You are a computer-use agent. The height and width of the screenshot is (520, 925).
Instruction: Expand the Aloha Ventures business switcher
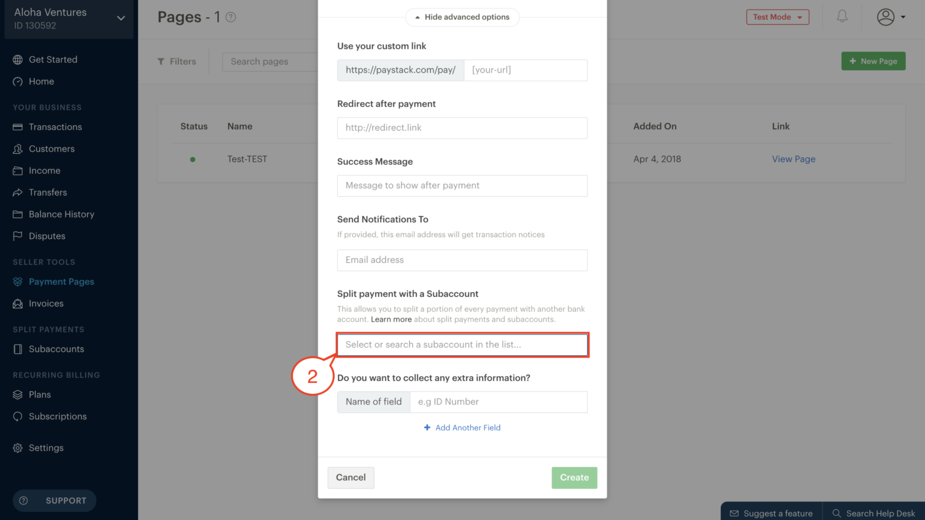pos(121,18)
